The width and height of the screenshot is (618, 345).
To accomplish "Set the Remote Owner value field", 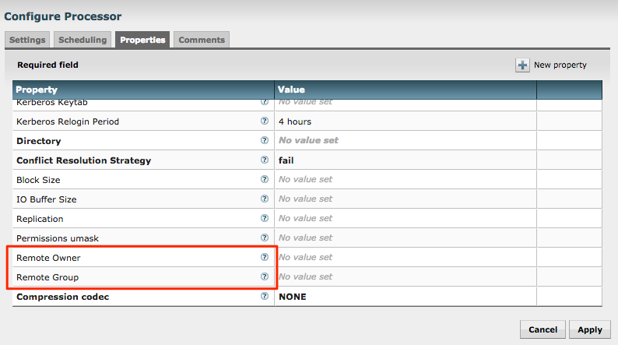I will pos(405,257).
